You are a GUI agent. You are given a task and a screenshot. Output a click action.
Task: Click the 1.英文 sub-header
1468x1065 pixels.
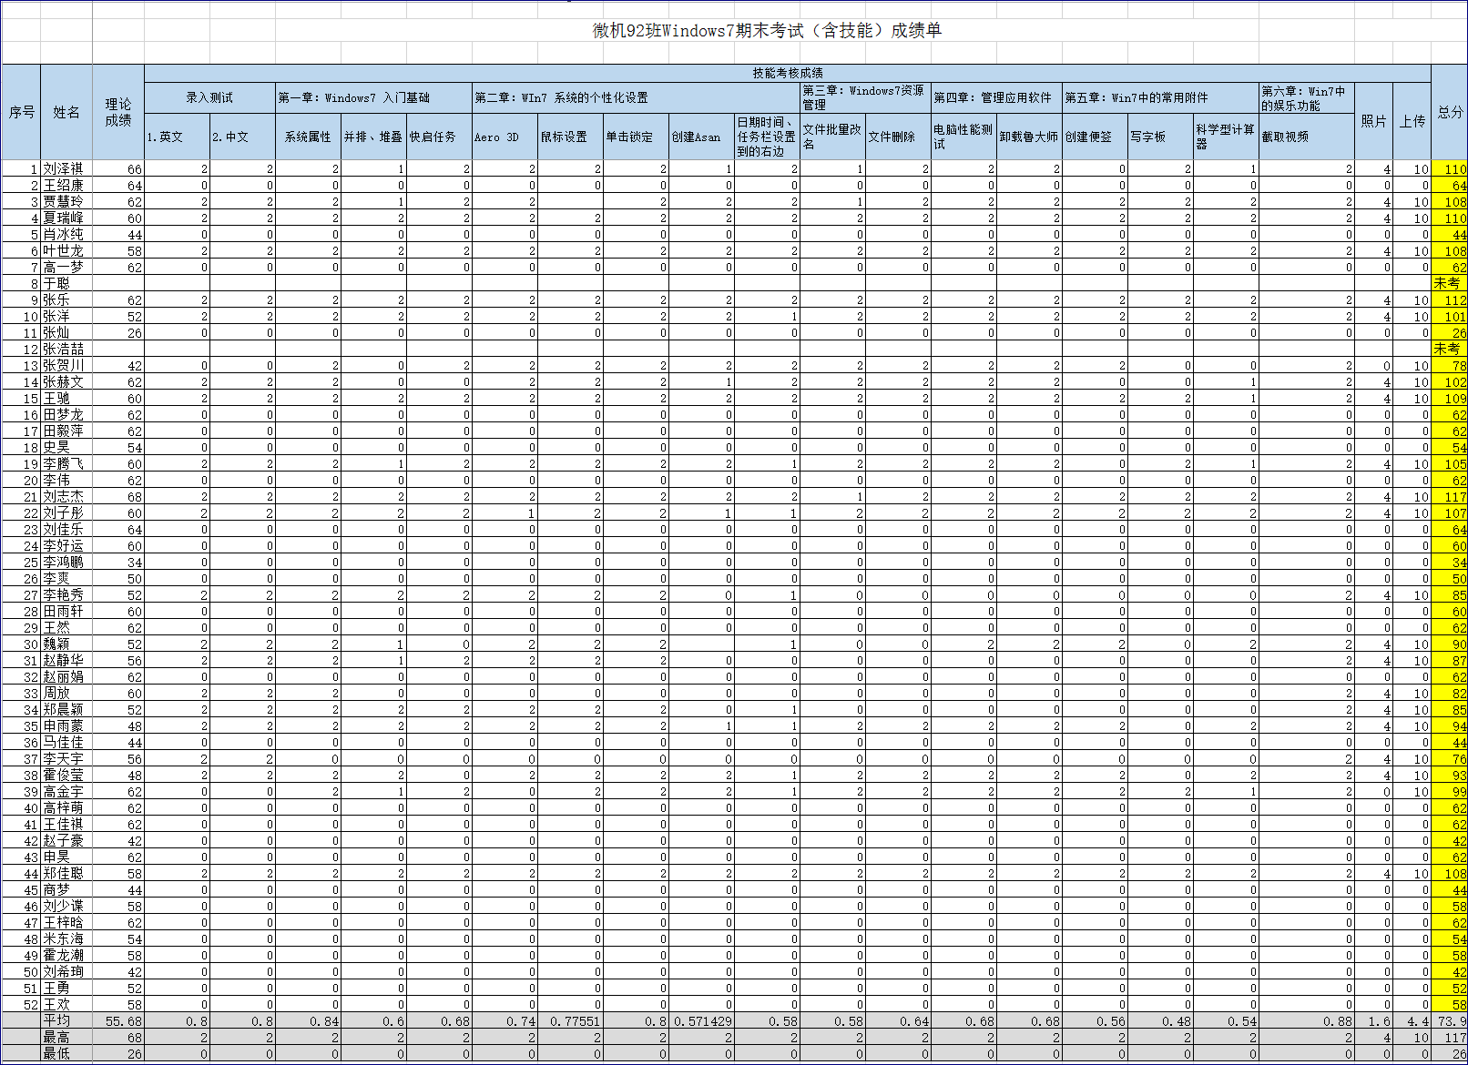point(177,137)
